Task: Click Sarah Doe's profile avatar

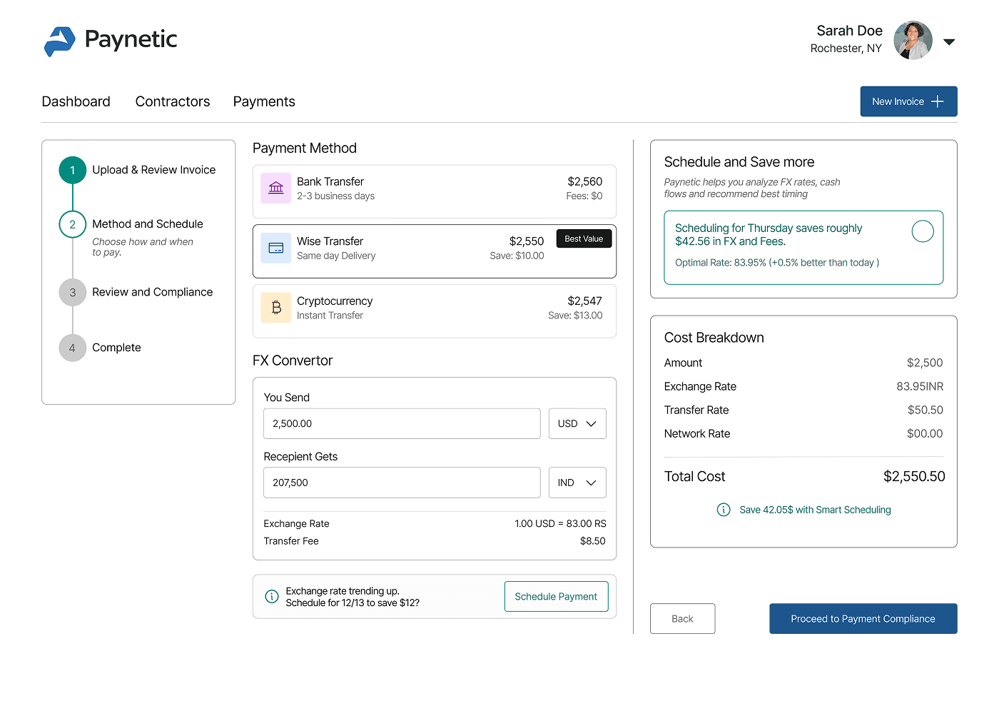Action: pyautogui.click(x=913, y=40)
